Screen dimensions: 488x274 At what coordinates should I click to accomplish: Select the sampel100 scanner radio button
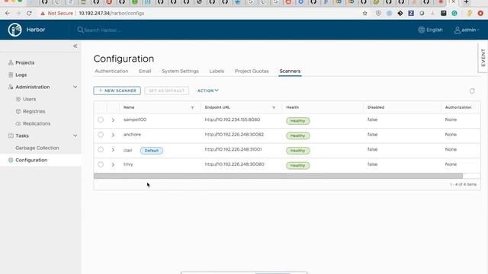[x=101, y=119]
